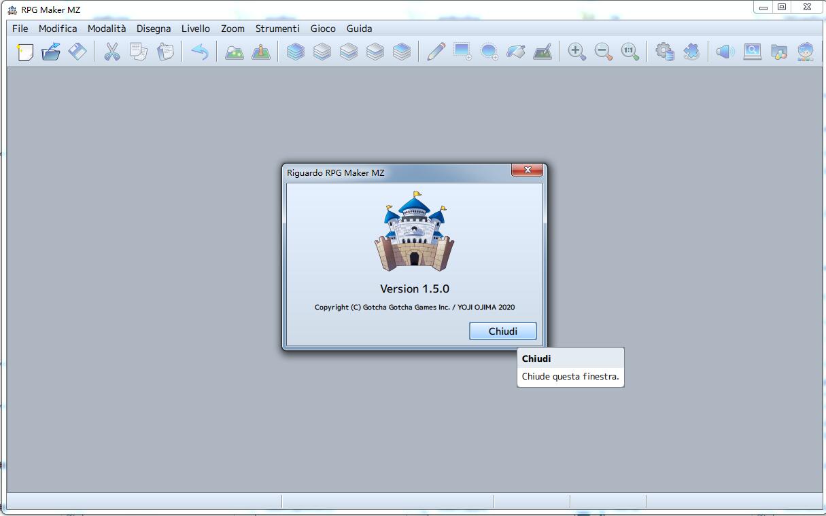
Task: Click the paste clipboard icon
Action: (165, 52)
